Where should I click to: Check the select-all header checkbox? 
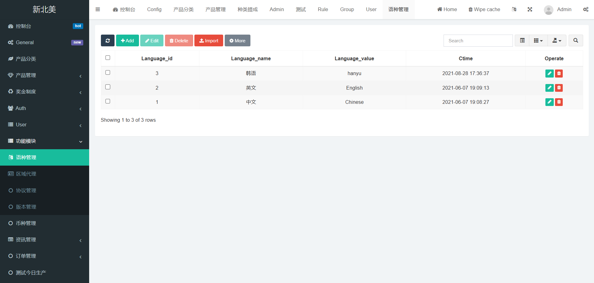click(108, 58)
